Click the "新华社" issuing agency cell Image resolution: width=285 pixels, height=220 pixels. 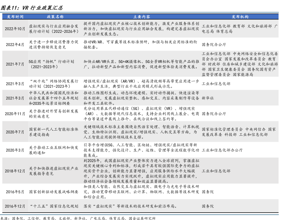pyautogui.click(x=208, y=97)
